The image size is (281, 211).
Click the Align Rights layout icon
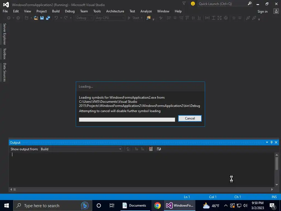point(181,18)
